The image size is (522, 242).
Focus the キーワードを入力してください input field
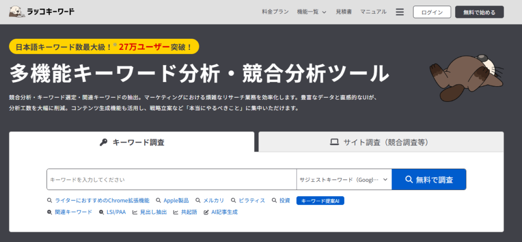171,180
